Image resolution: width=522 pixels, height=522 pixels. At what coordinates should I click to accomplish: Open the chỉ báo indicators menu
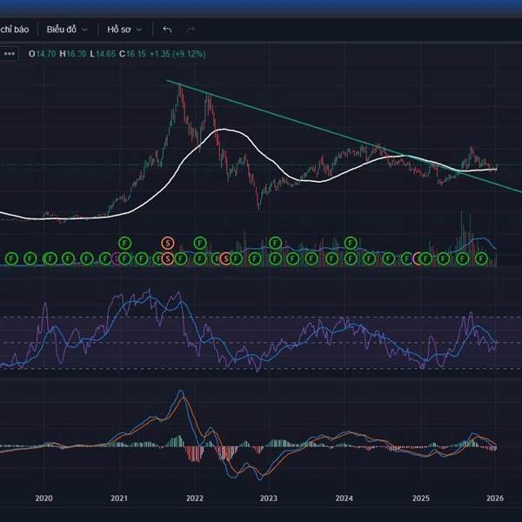click(15, 29)
